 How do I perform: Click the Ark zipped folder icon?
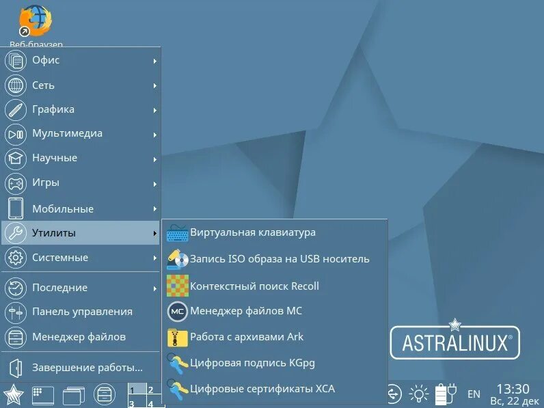(177, 338)
